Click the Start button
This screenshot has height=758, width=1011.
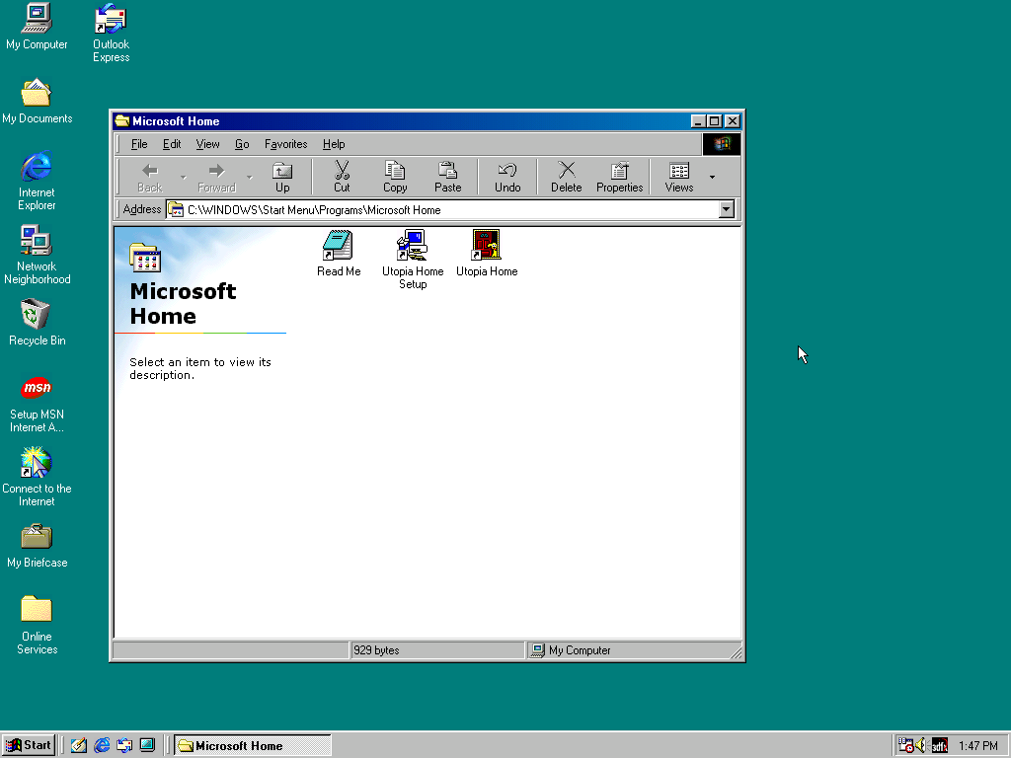pyautogui.click(x=29, y=745)
